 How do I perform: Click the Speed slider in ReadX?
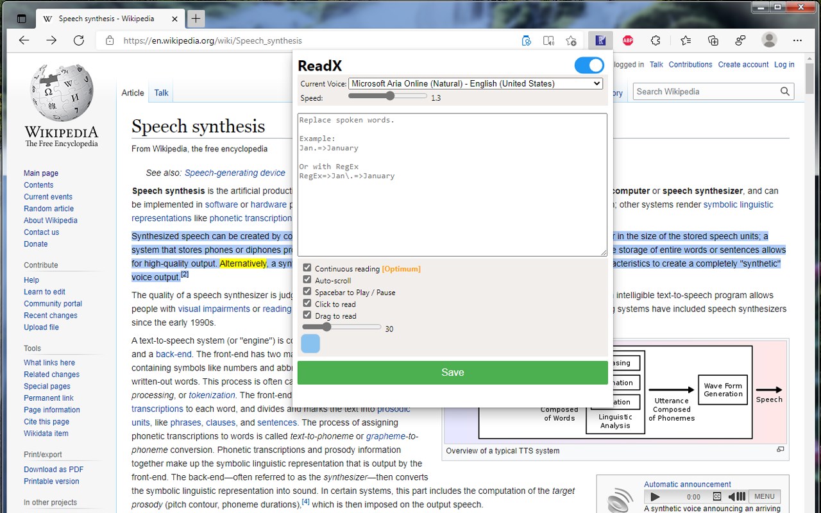coord(387,96)
